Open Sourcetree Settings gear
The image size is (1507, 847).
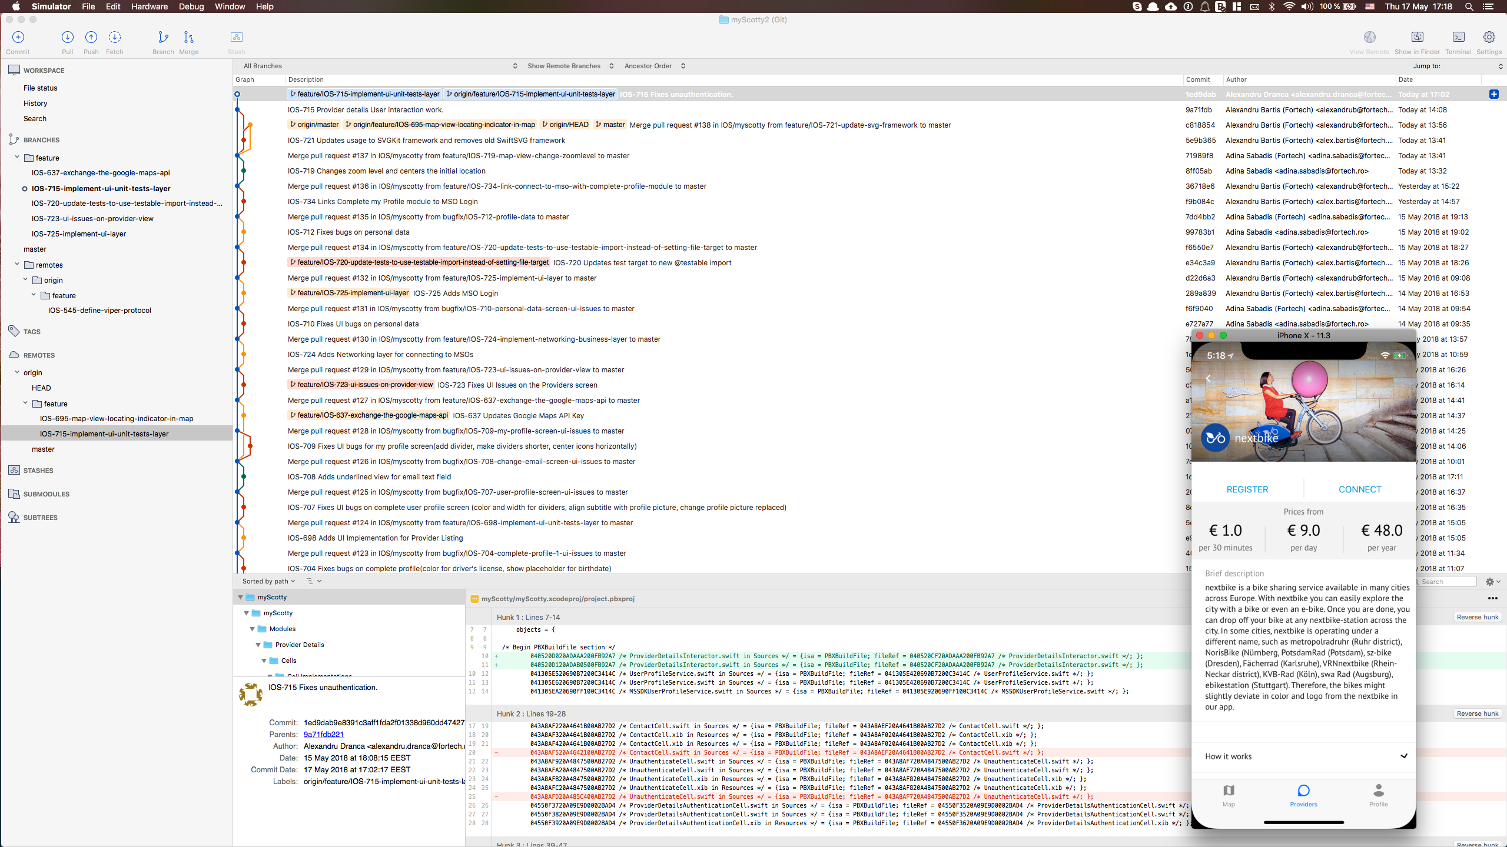(1489, 37)
